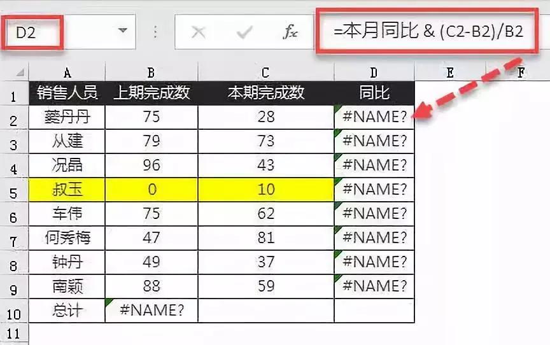Select row 4 header
This screenshot has width=550, height=345.
tap(13, 166)
